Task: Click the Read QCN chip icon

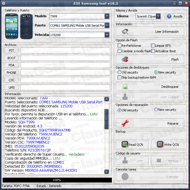Action: [125, 144]
